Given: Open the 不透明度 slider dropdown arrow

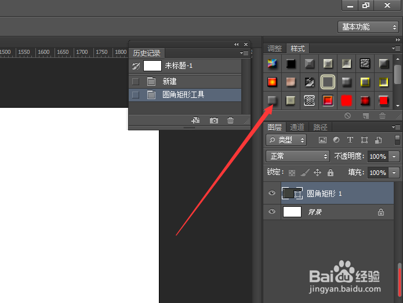Looking at the screenshot, I should click(x=394, y=156).
